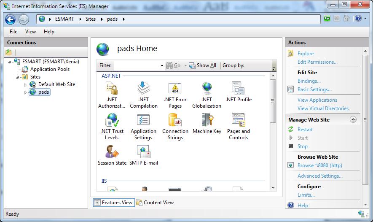Click the feature list scroll up arrow

click(x=273, y=76)
